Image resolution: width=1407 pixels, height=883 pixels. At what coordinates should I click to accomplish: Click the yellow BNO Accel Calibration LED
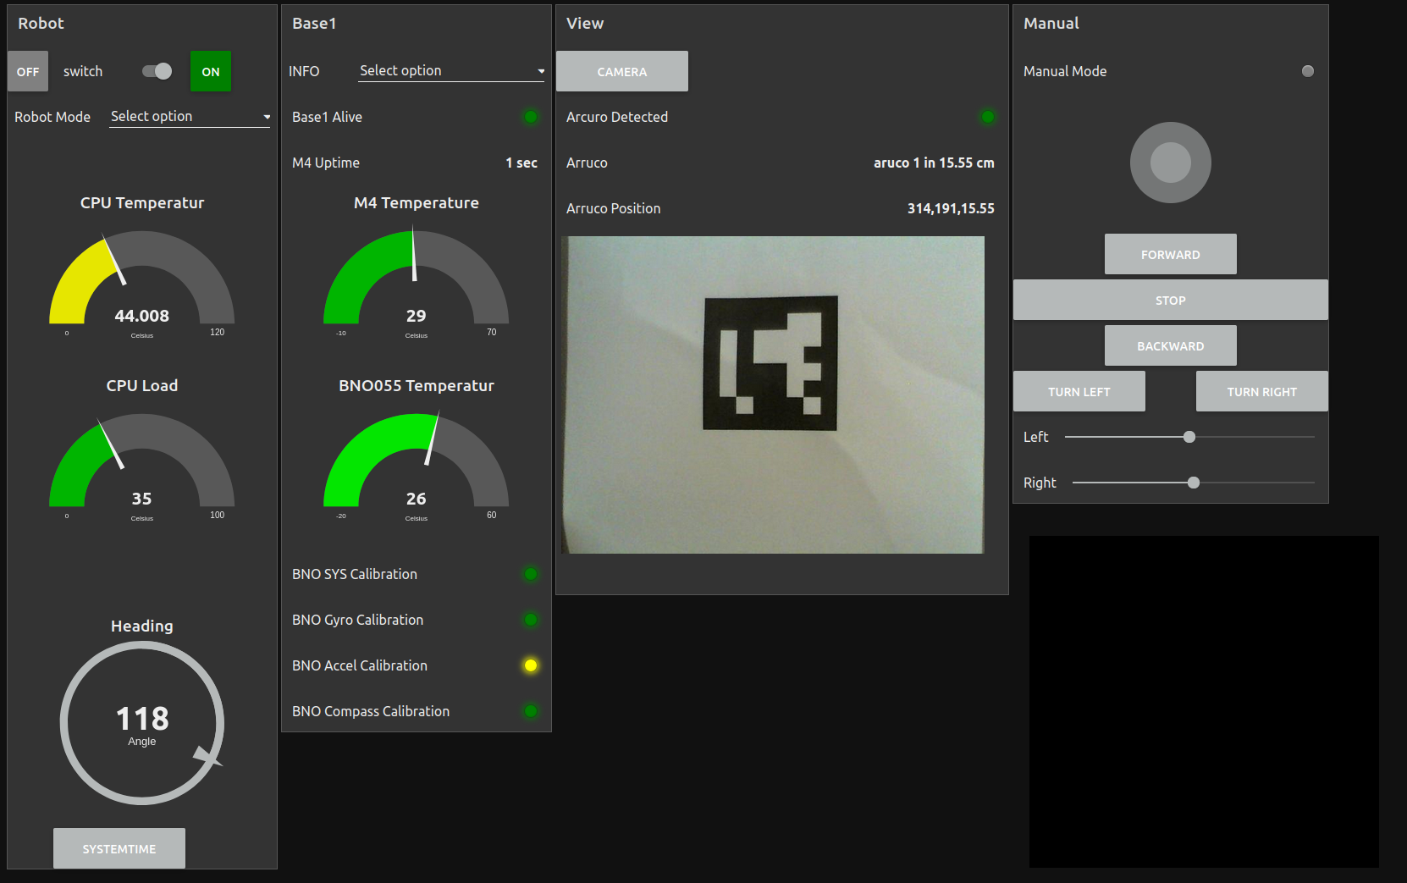tap(531, 665)
